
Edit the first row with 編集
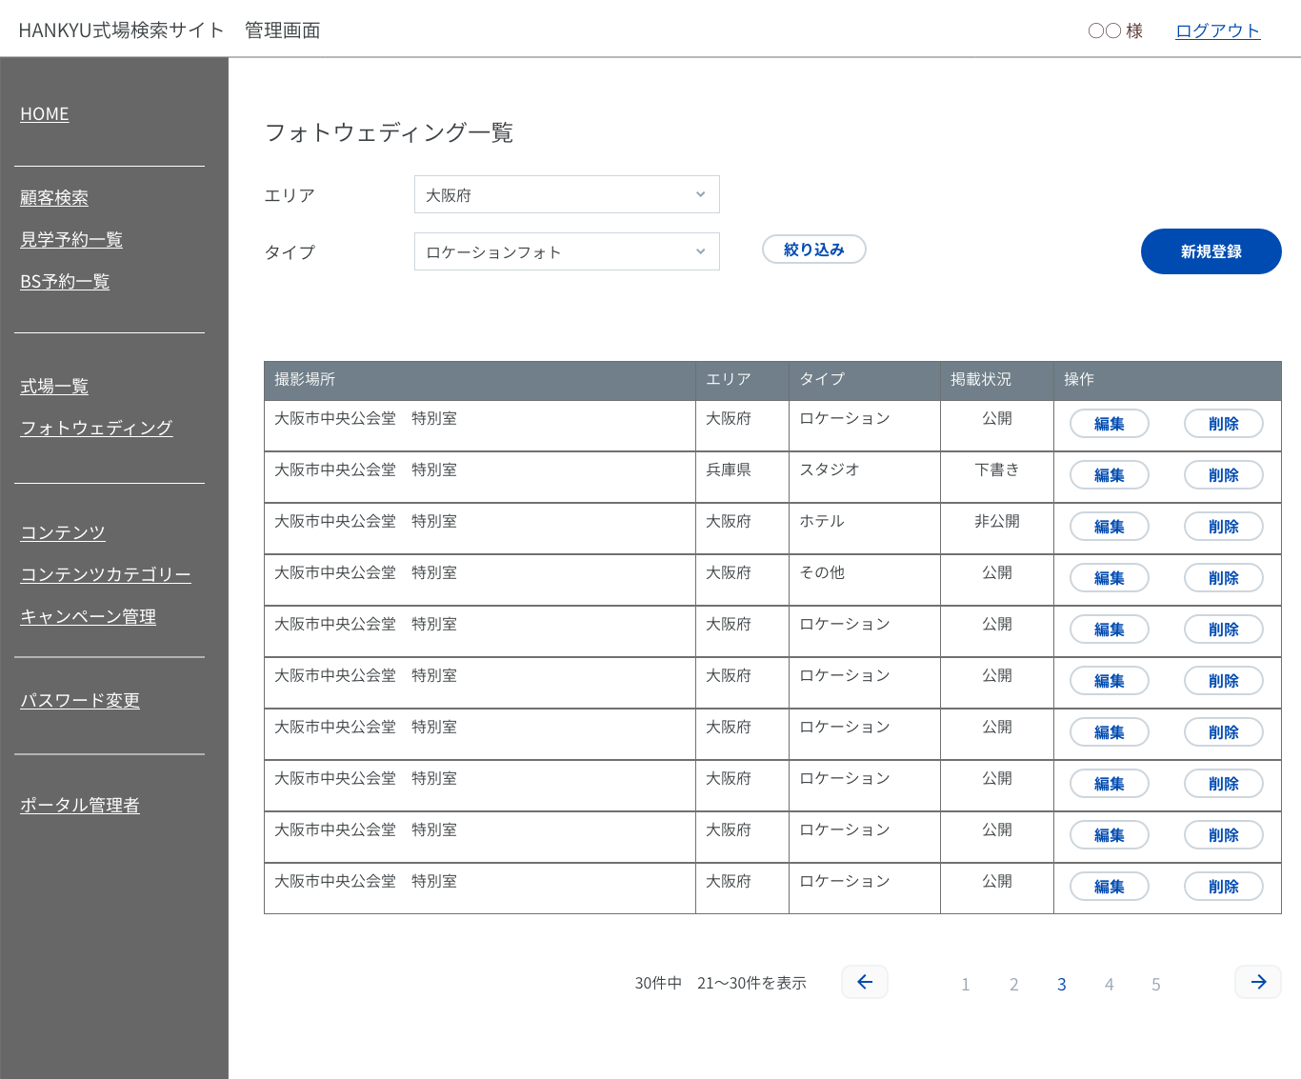pyautogui.click(x=1109, y=424)
